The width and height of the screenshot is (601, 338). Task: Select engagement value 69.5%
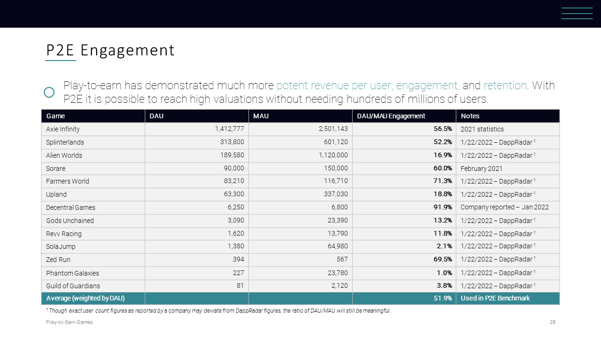click(x=443, y=260)
